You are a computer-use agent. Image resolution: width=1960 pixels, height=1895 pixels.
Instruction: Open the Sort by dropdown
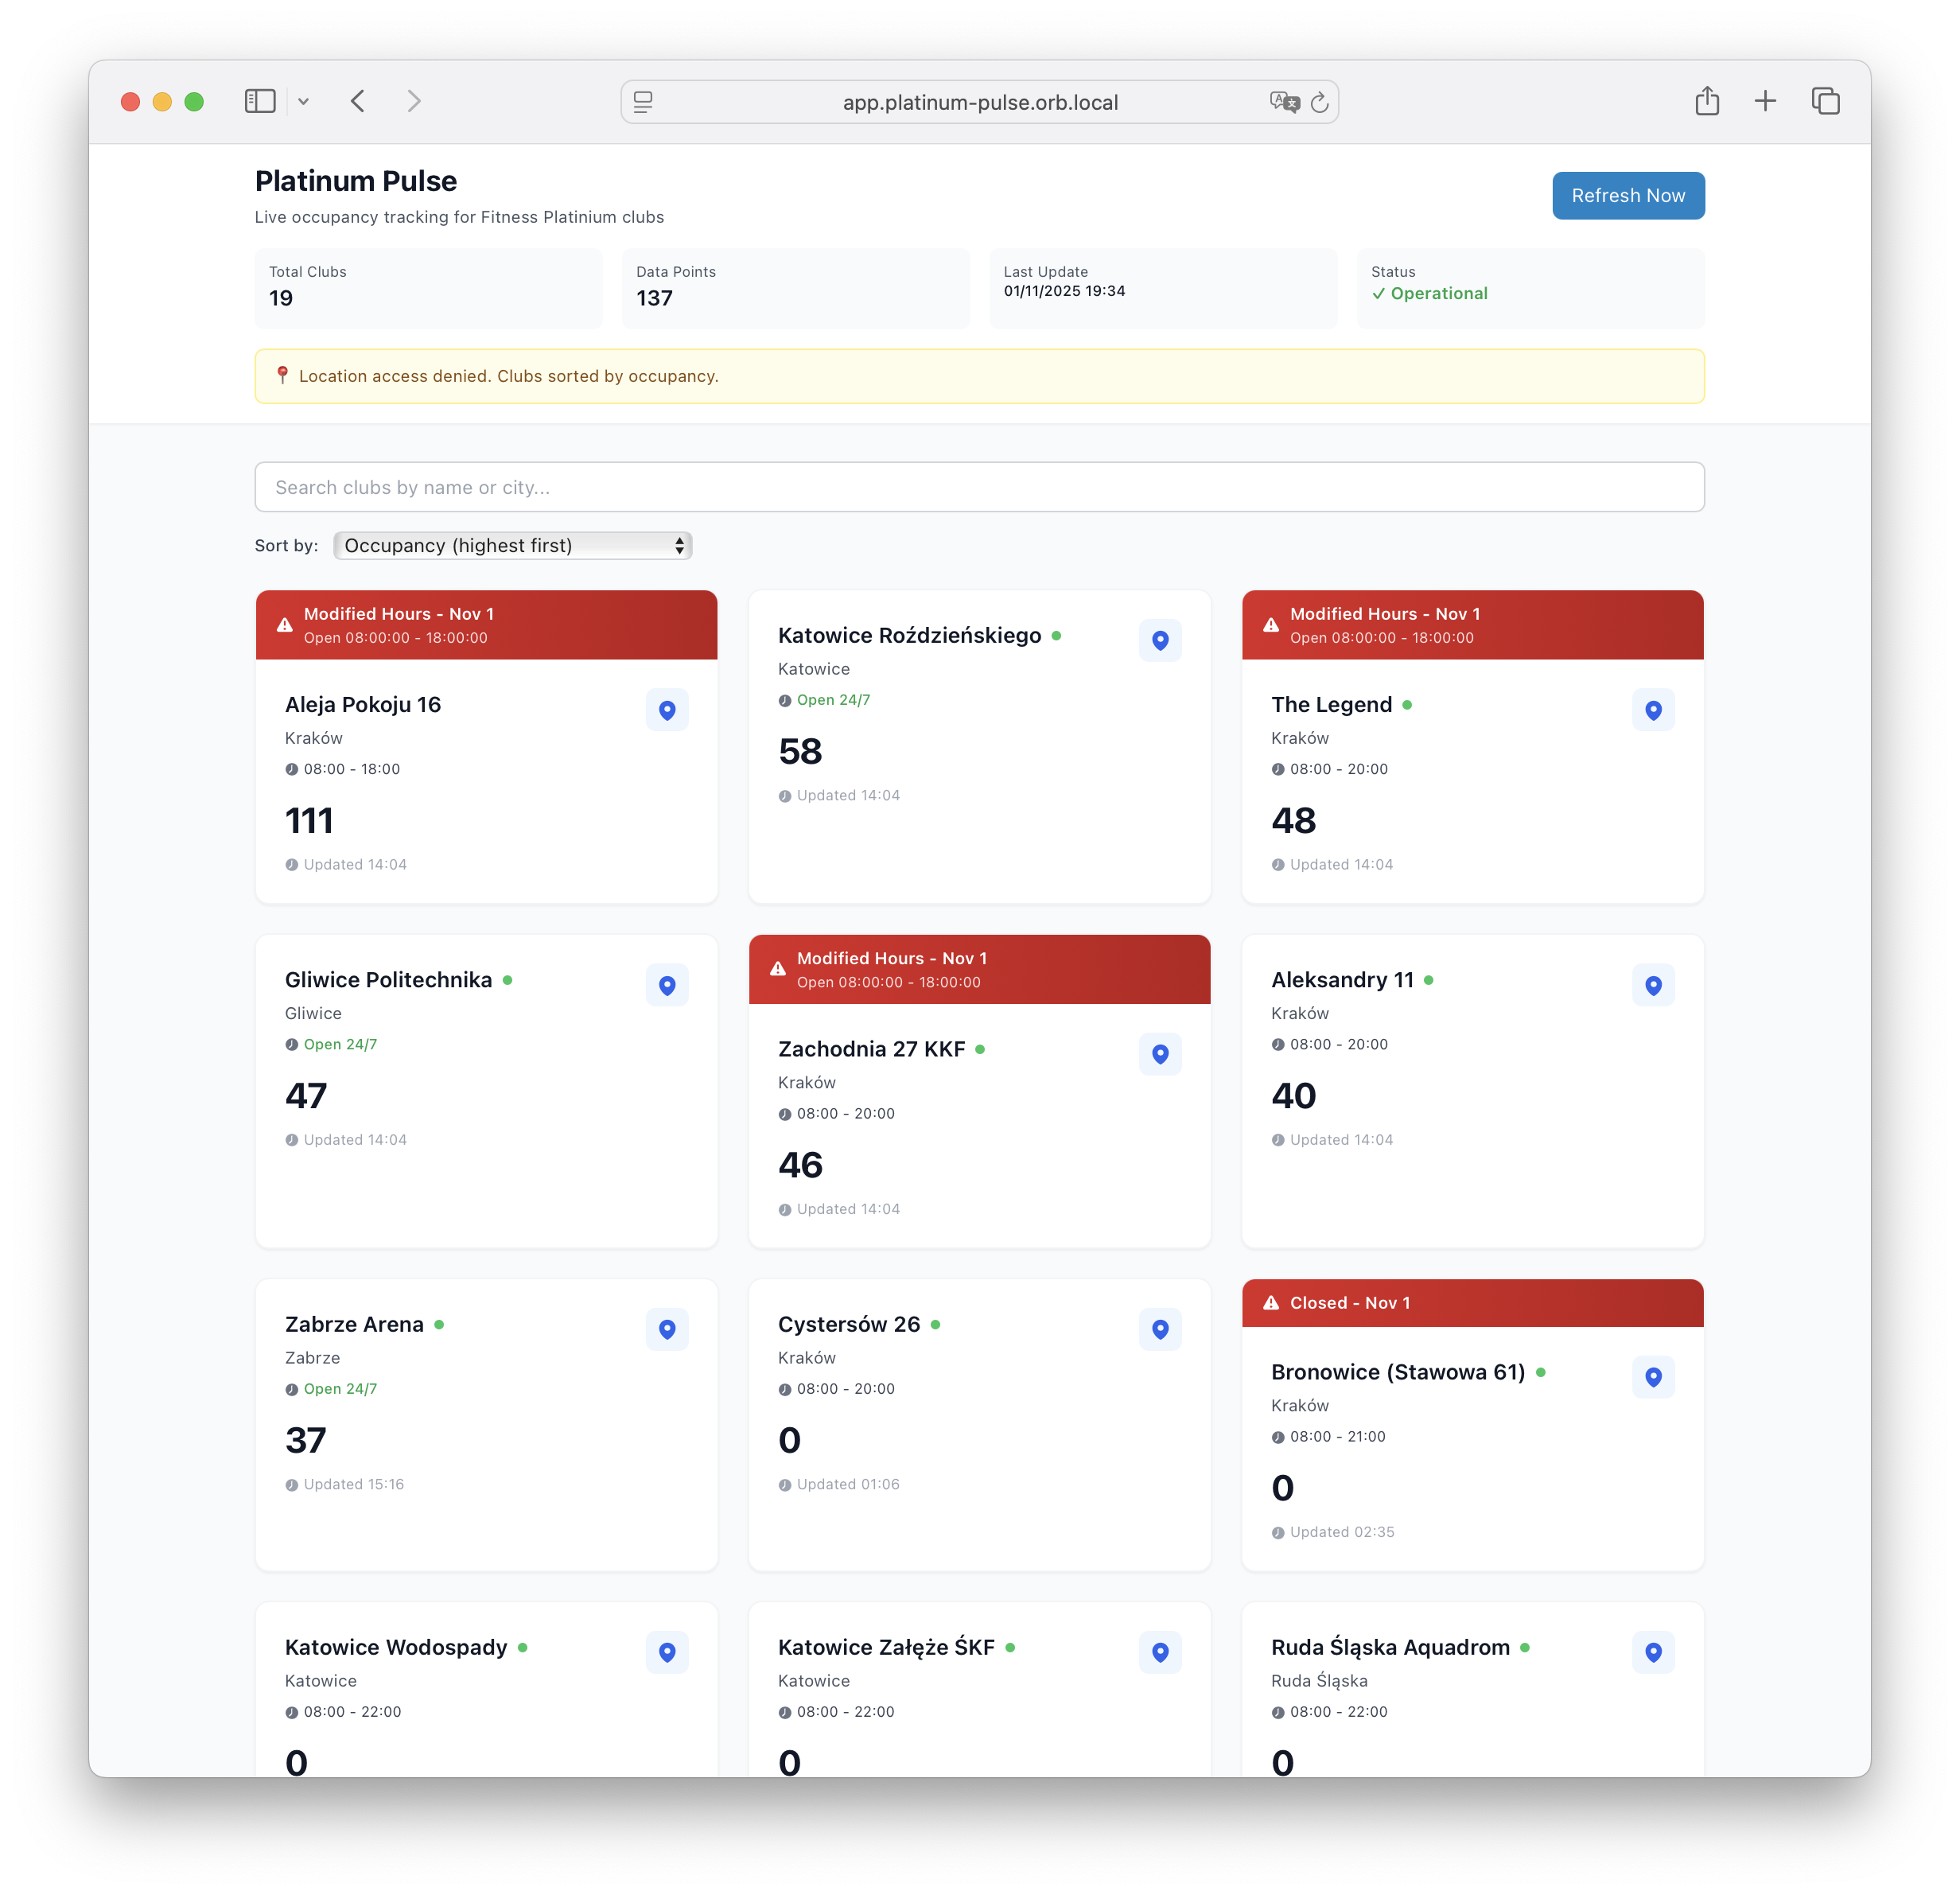[x=513, y=546]
